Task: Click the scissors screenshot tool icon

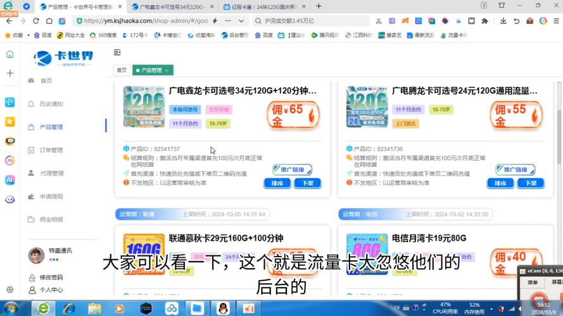Action: coord(379,21)
